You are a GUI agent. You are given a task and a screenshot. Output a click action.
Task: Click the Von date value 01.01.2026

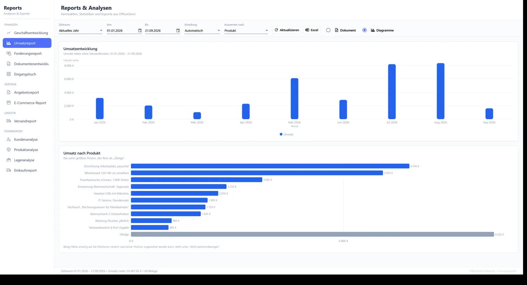pyautogui.click(x=115, y=31)
